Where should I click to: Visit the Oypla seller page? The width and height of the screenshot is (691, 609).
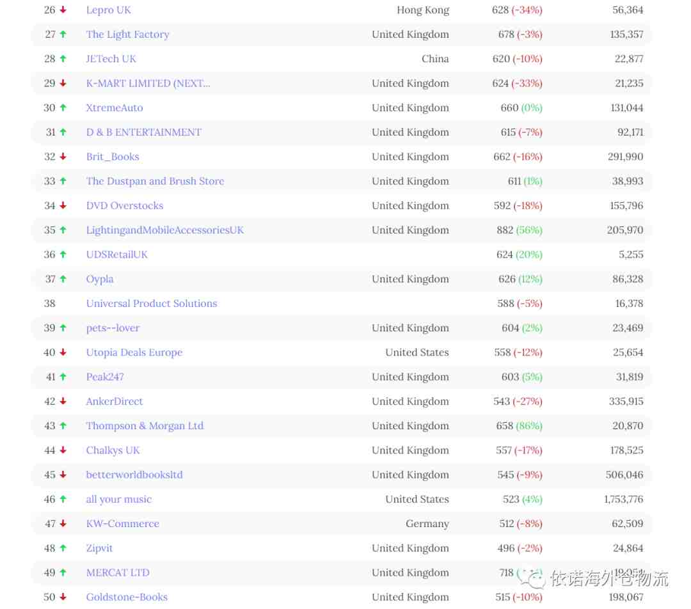coord(100,279)
